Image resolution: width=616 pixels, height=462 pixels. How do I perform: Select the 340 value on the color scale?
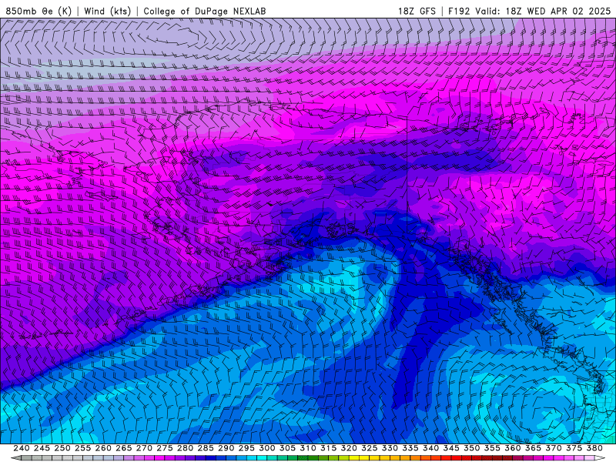point(430,448)
